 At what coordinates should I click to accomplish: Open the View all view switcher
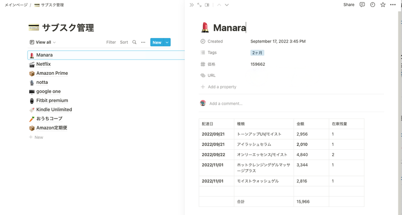tap(43, 42)
